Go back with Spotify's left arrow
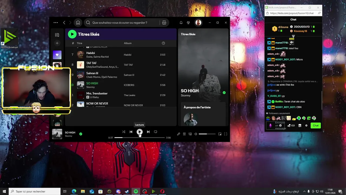This screenshot has width=346, height=195. click(64, 23)
